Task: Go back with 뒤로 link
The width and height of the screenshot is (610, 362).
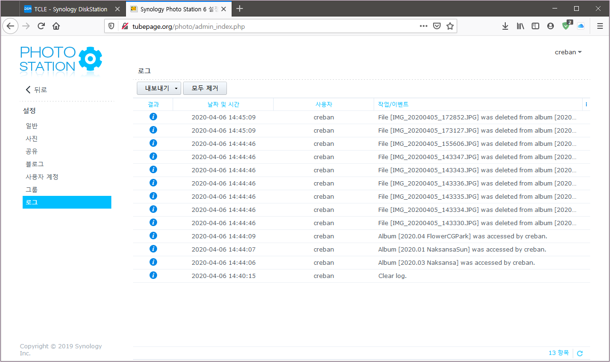Action: [x=36, y=90]
